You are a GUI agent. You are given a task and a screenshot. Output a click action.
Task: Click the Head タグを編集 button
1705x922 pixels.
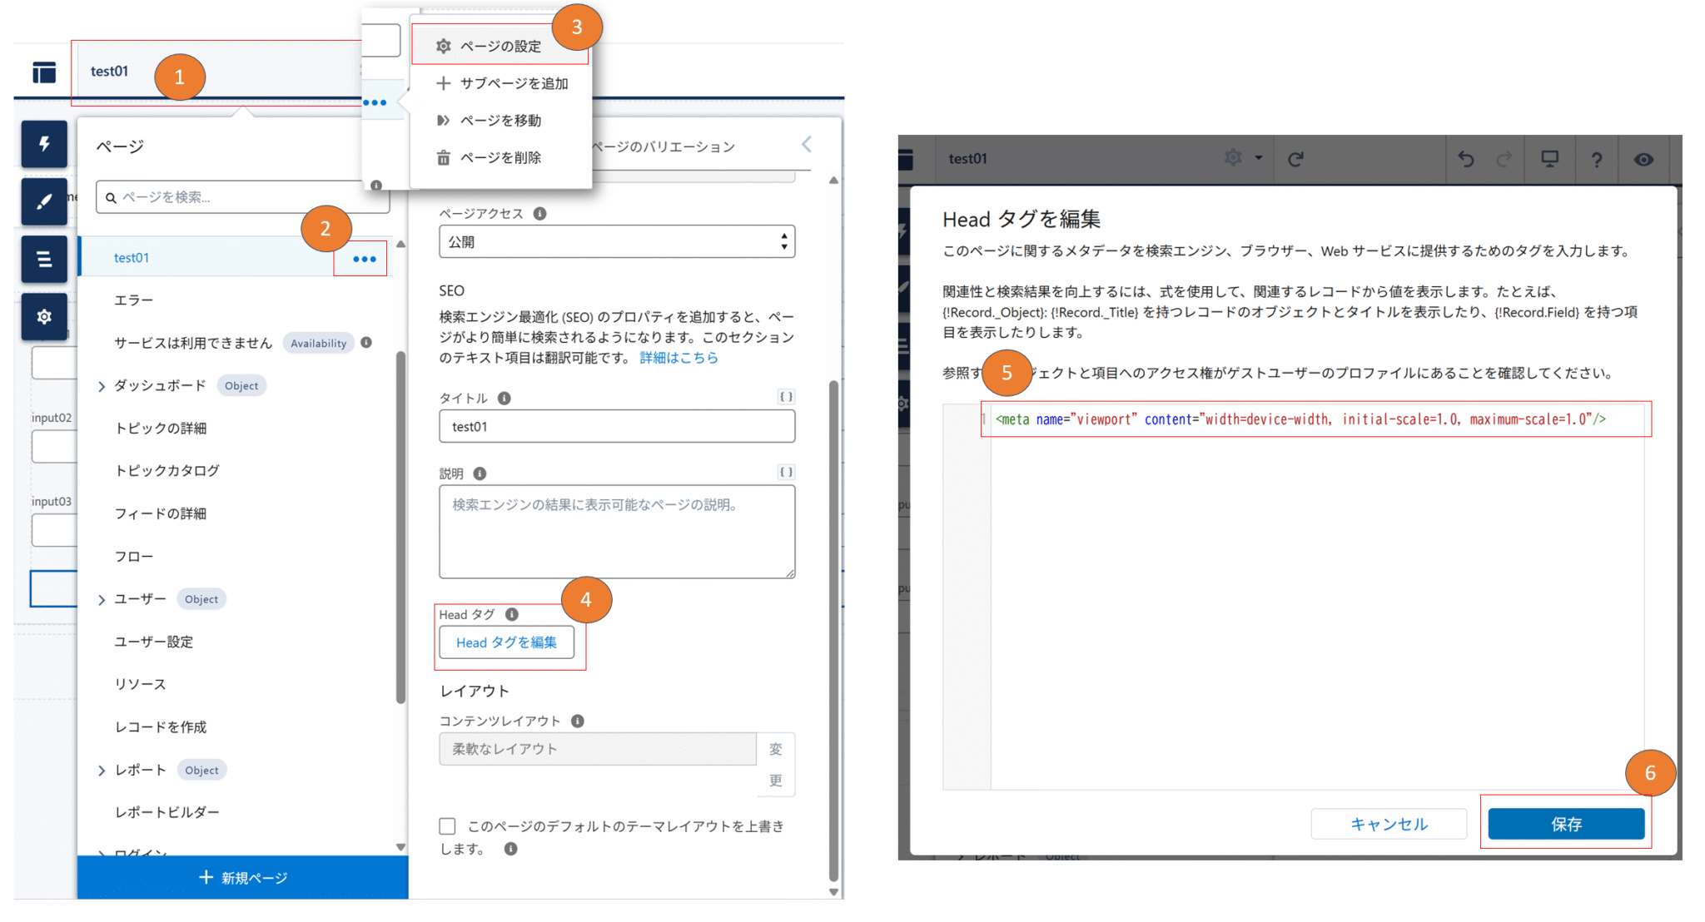pos(506,642)
